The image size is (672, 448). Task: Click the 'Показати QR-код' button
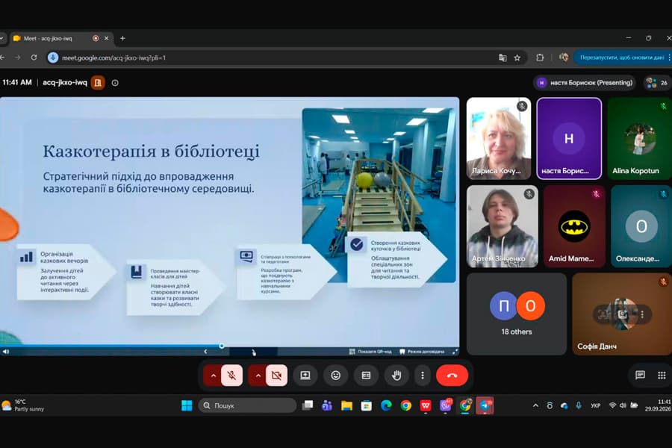click(x=370, y=352)
